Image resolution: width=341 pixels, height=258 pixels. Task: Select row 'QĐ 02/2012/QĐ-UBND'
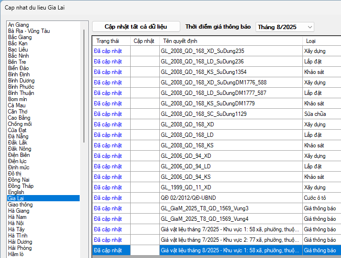coord(217,198)
